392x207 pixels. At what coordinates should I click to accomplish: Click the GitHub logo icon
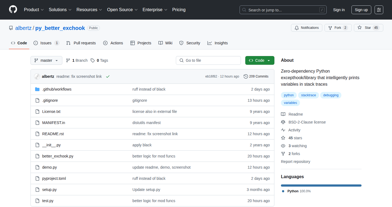(13, 10)
